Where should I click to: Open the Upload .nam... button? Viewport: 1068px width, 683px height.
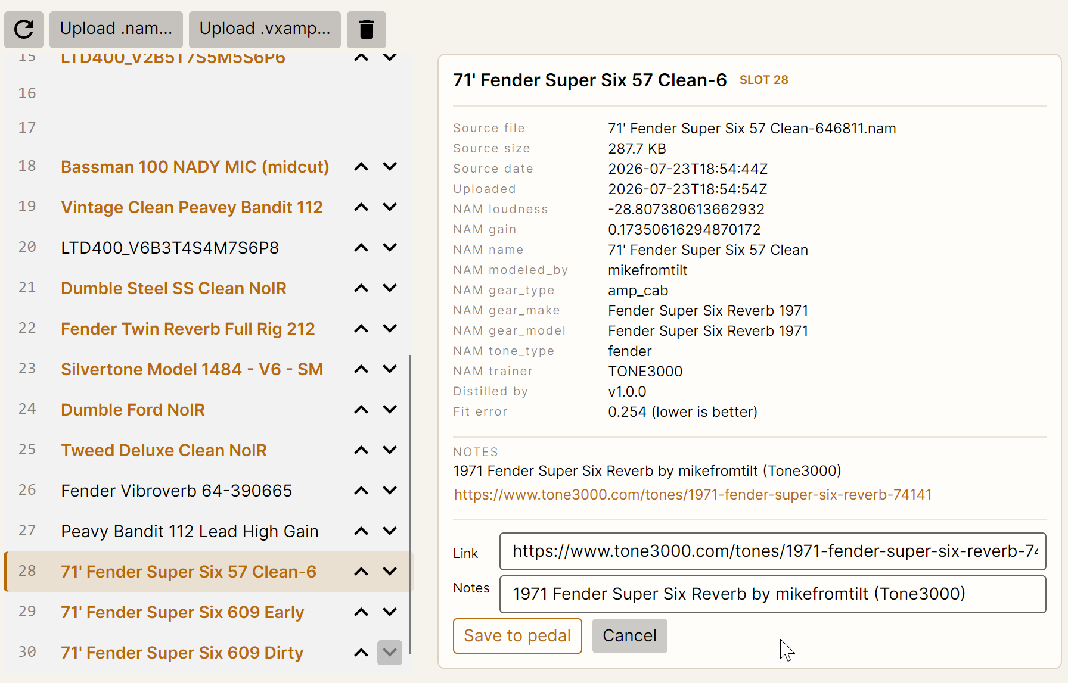(x=116, y=29)
